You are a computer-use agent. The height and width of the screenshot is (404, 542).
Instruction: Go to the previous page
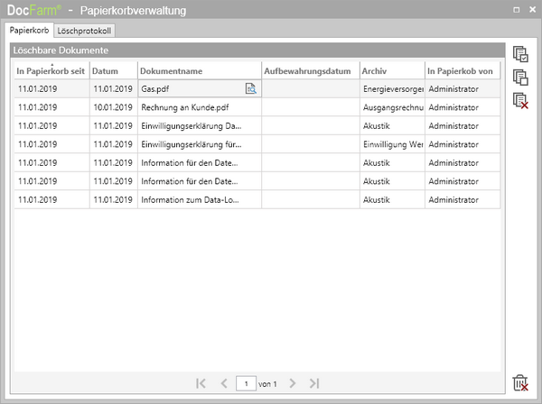click(224, 383)
